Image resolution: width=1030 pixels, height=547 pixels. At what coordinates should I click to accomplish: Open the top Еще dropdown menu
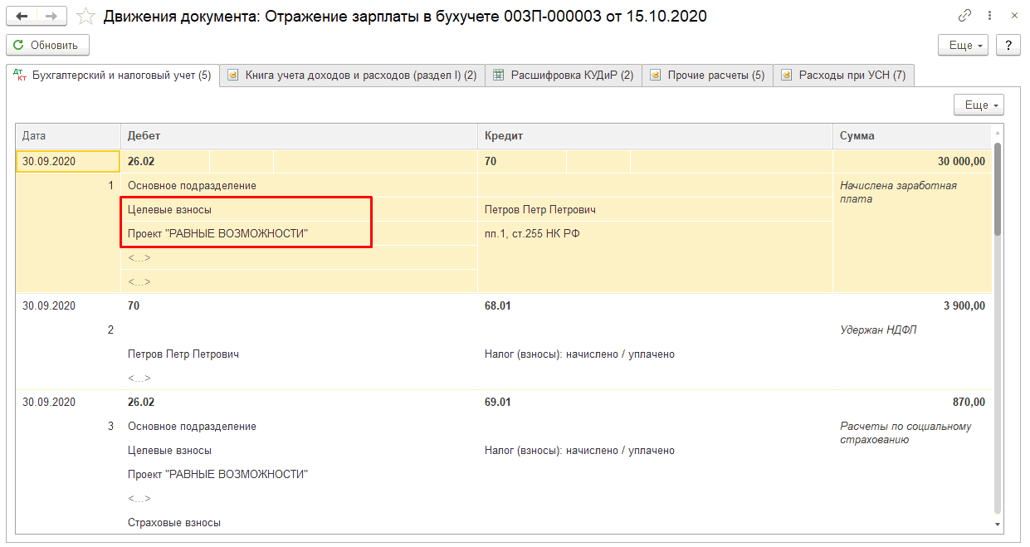[963, 45]
